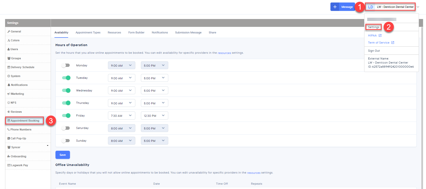Click the Reviews star icon
The width and height of the screenshot is (426, 189).
(9, 112)
